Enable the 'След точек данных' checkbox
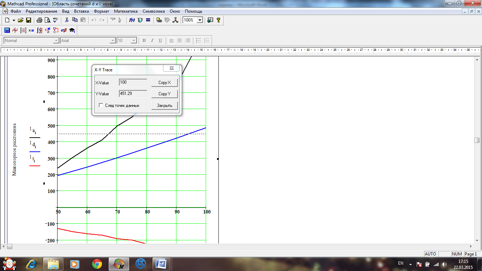 coord(101,106)
